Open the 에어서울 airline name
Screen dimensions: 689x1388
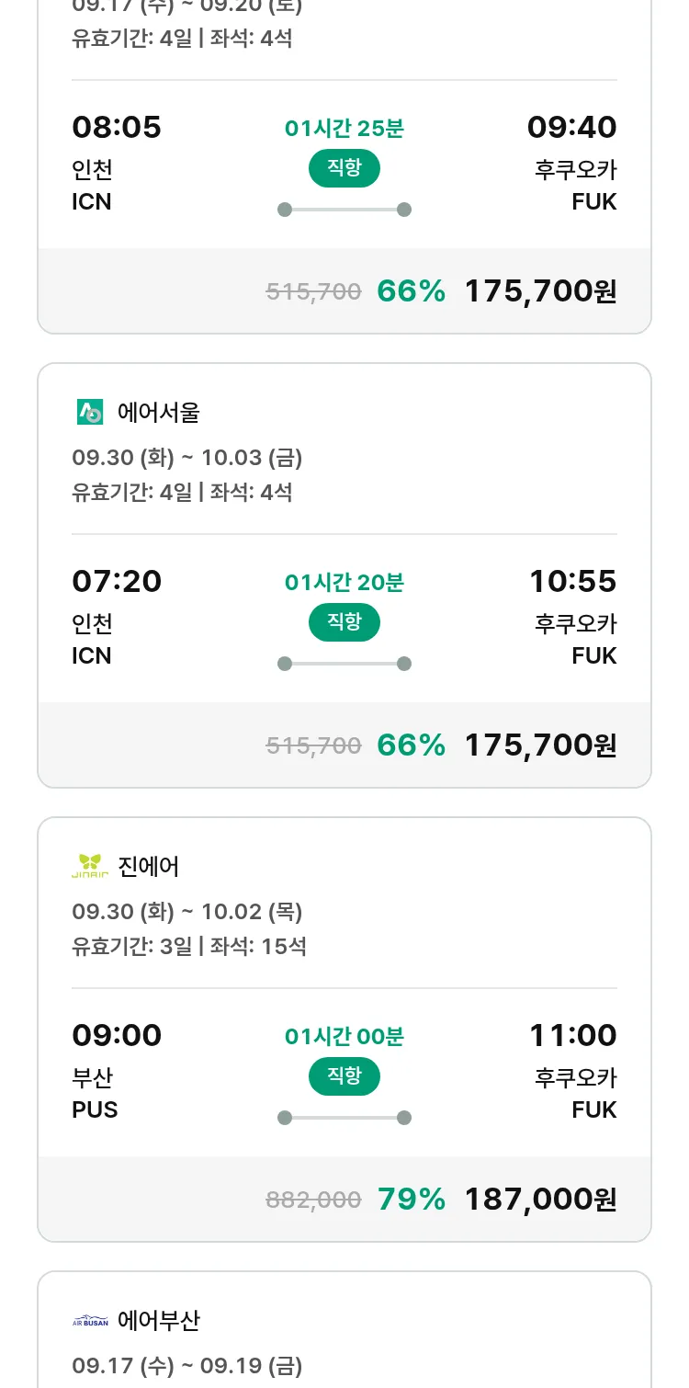pos(159,413)
